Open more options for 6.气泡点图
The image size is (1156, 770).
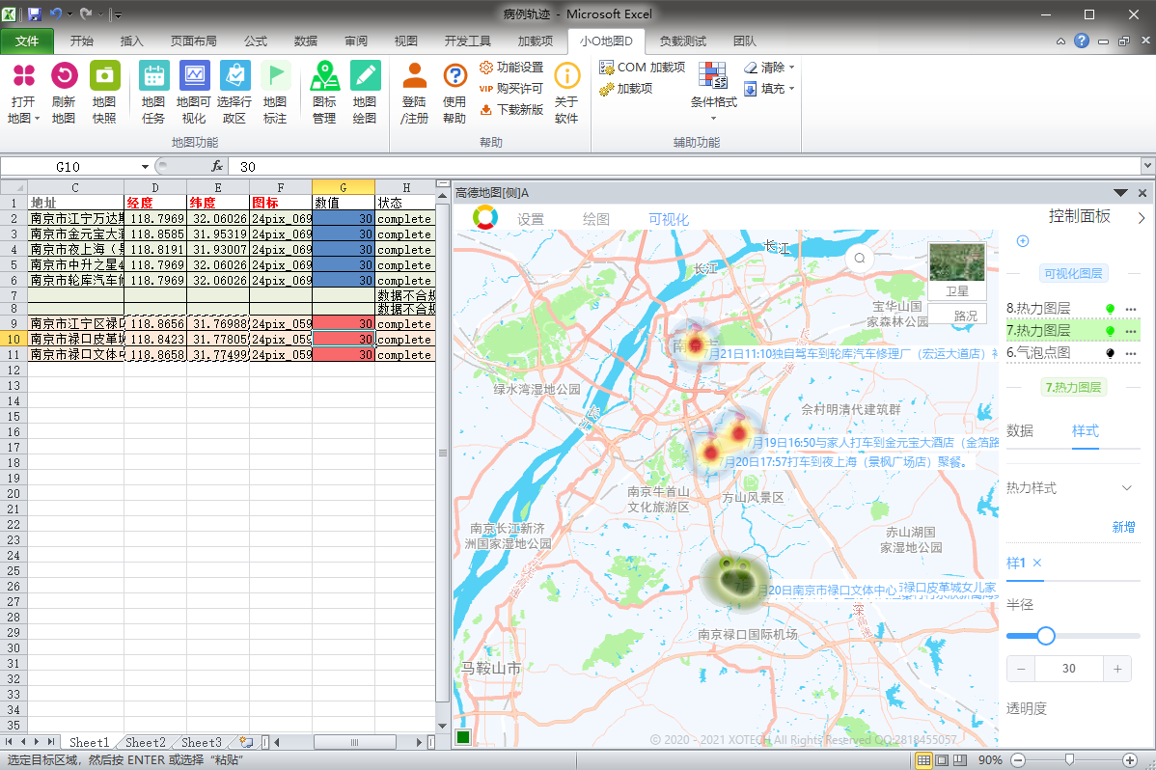[x=1131, y=353]
